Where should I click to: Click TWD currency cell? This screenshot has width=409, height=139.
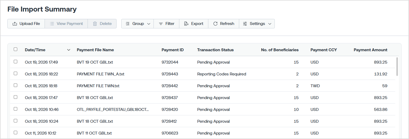[315, 86]
